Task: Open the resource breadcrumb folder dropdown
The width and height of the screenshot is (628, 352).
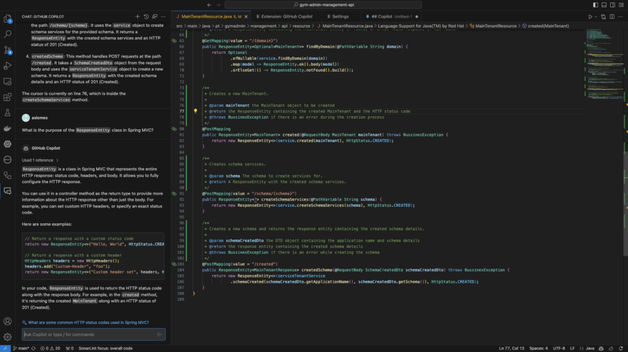Action: pyautogui.click(x=301, y=26)
